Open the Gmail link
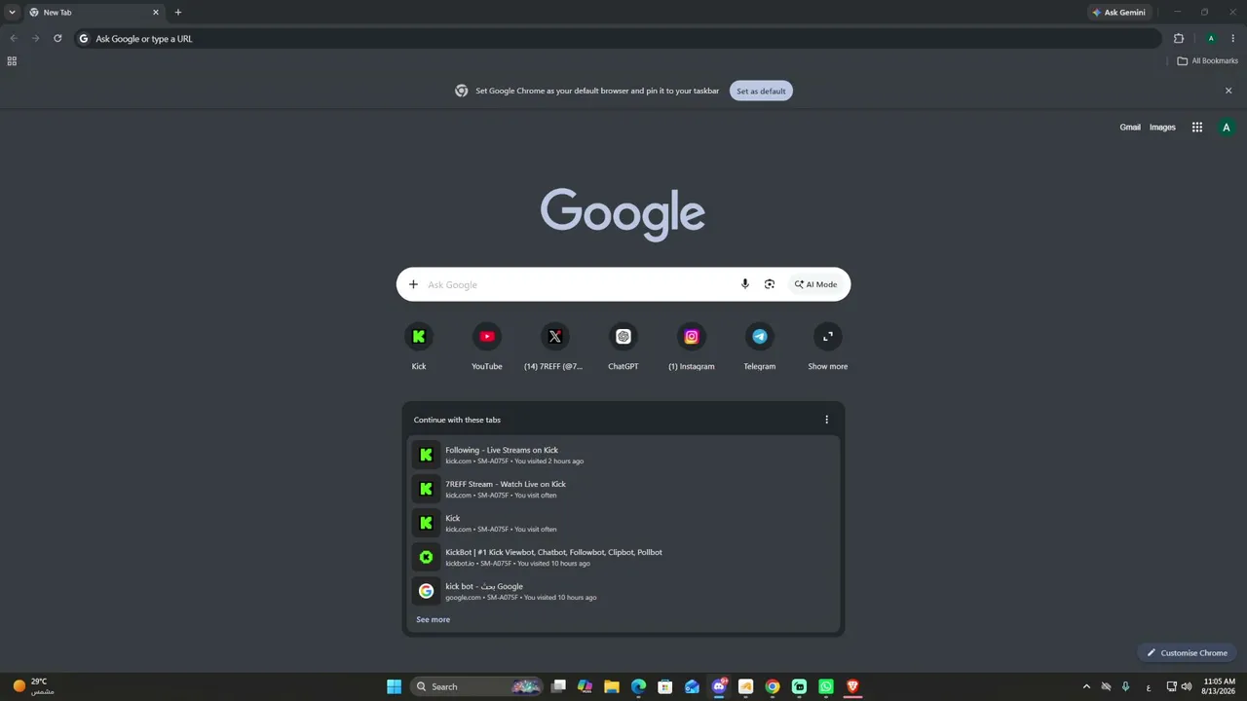Screen dimensions: 1247x701 tap(1130, 128)
